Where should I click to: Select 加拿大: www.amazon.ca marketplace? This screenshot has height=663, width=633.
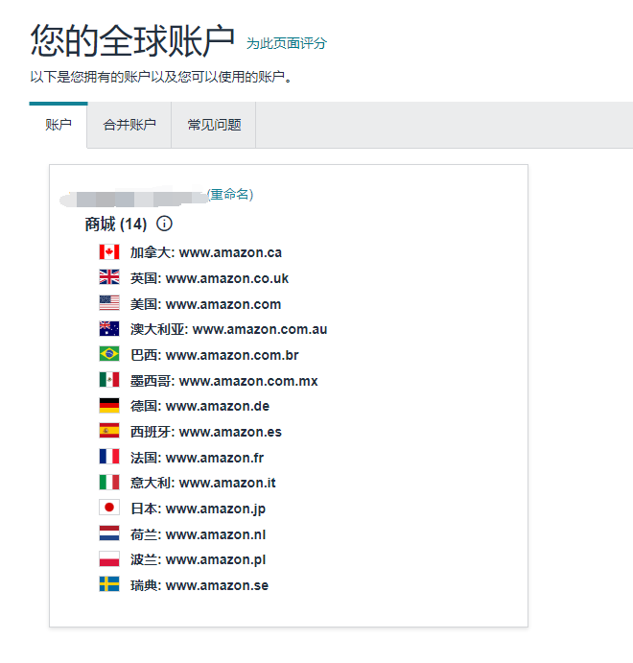(206, 252)
